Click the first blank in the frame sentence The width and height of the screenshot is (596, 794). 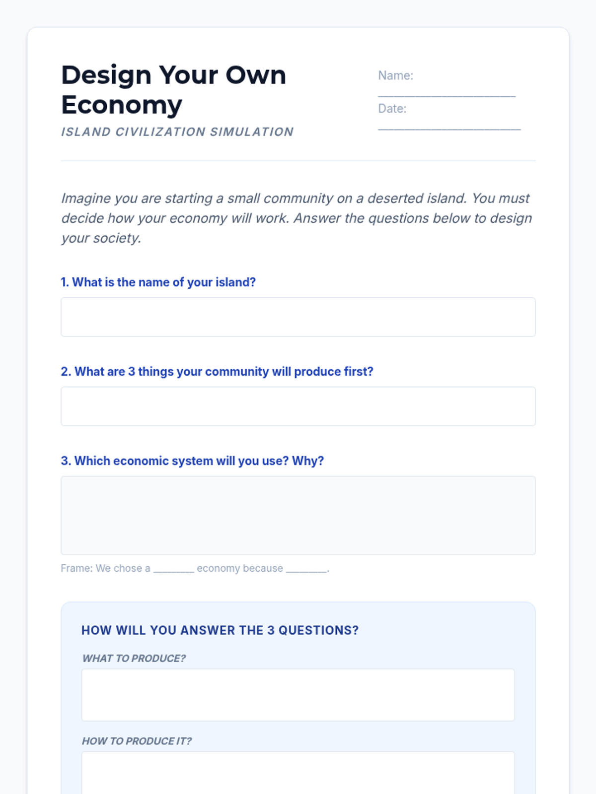pyautogui.click(x=173, y=569)
